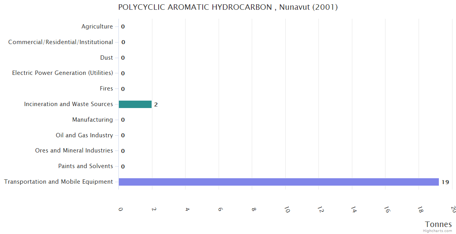
Task: Open the Highcharts.com credit link
Action: [438, 231]
